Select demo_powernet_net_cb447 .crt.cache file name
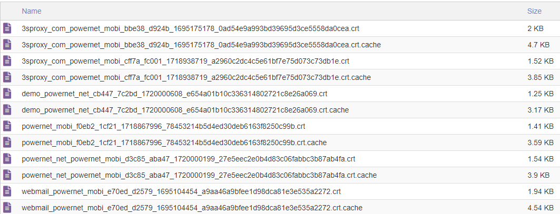This screenshot has width=560, height=214. (x=185, y=110)
